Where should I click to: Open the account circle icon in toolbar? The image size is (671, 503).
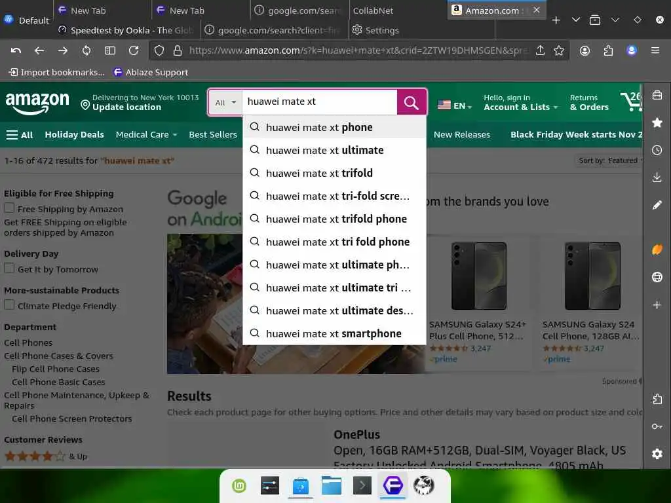585,50
